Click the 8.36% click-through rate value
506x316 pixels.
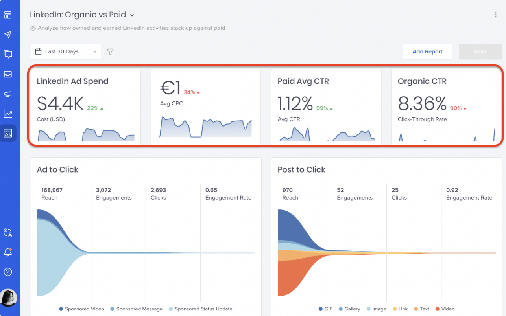click(422, 104)
